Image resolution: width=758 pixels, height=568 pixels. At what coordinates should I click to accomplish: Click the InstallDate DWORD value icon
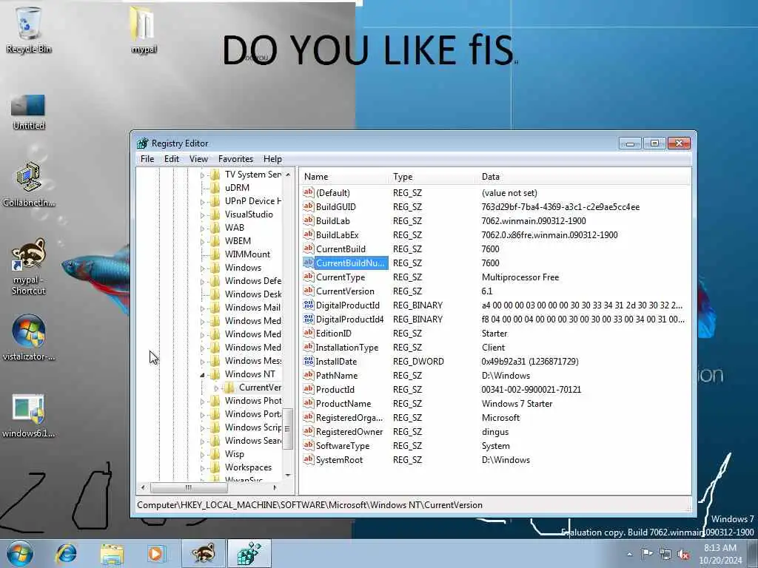309,361
